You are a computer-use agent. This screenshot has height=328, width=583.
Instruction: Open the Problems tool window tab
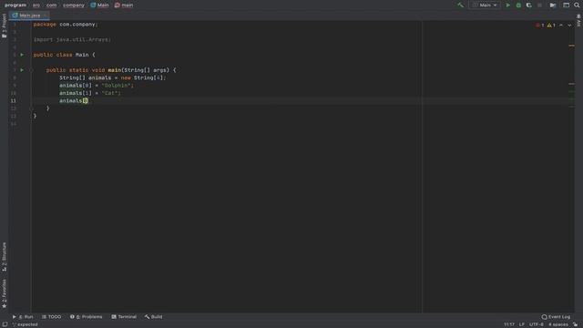click(86, 317)
